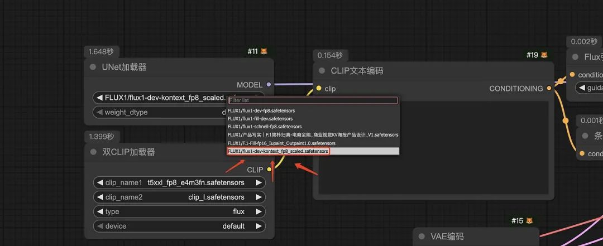Click left arrow on guidance widget

[x=582, y=88]
